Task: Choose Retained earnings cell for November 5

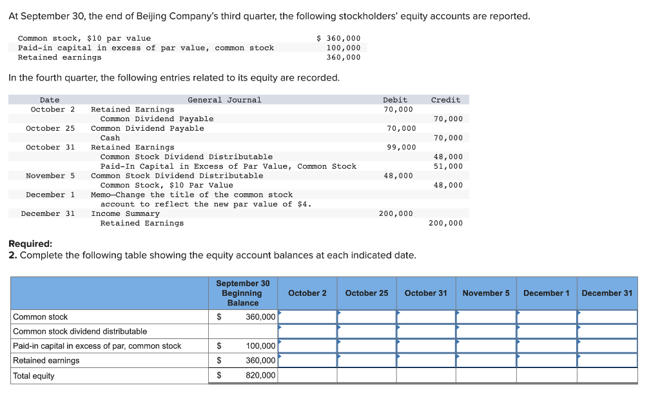Action: (x=486, y=360)
